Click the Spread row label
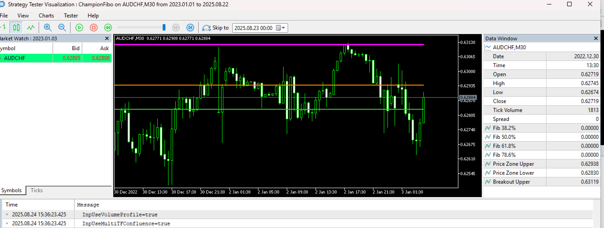Screen dimensions: 604x228 pyautogui.click(x=501, y=119)
